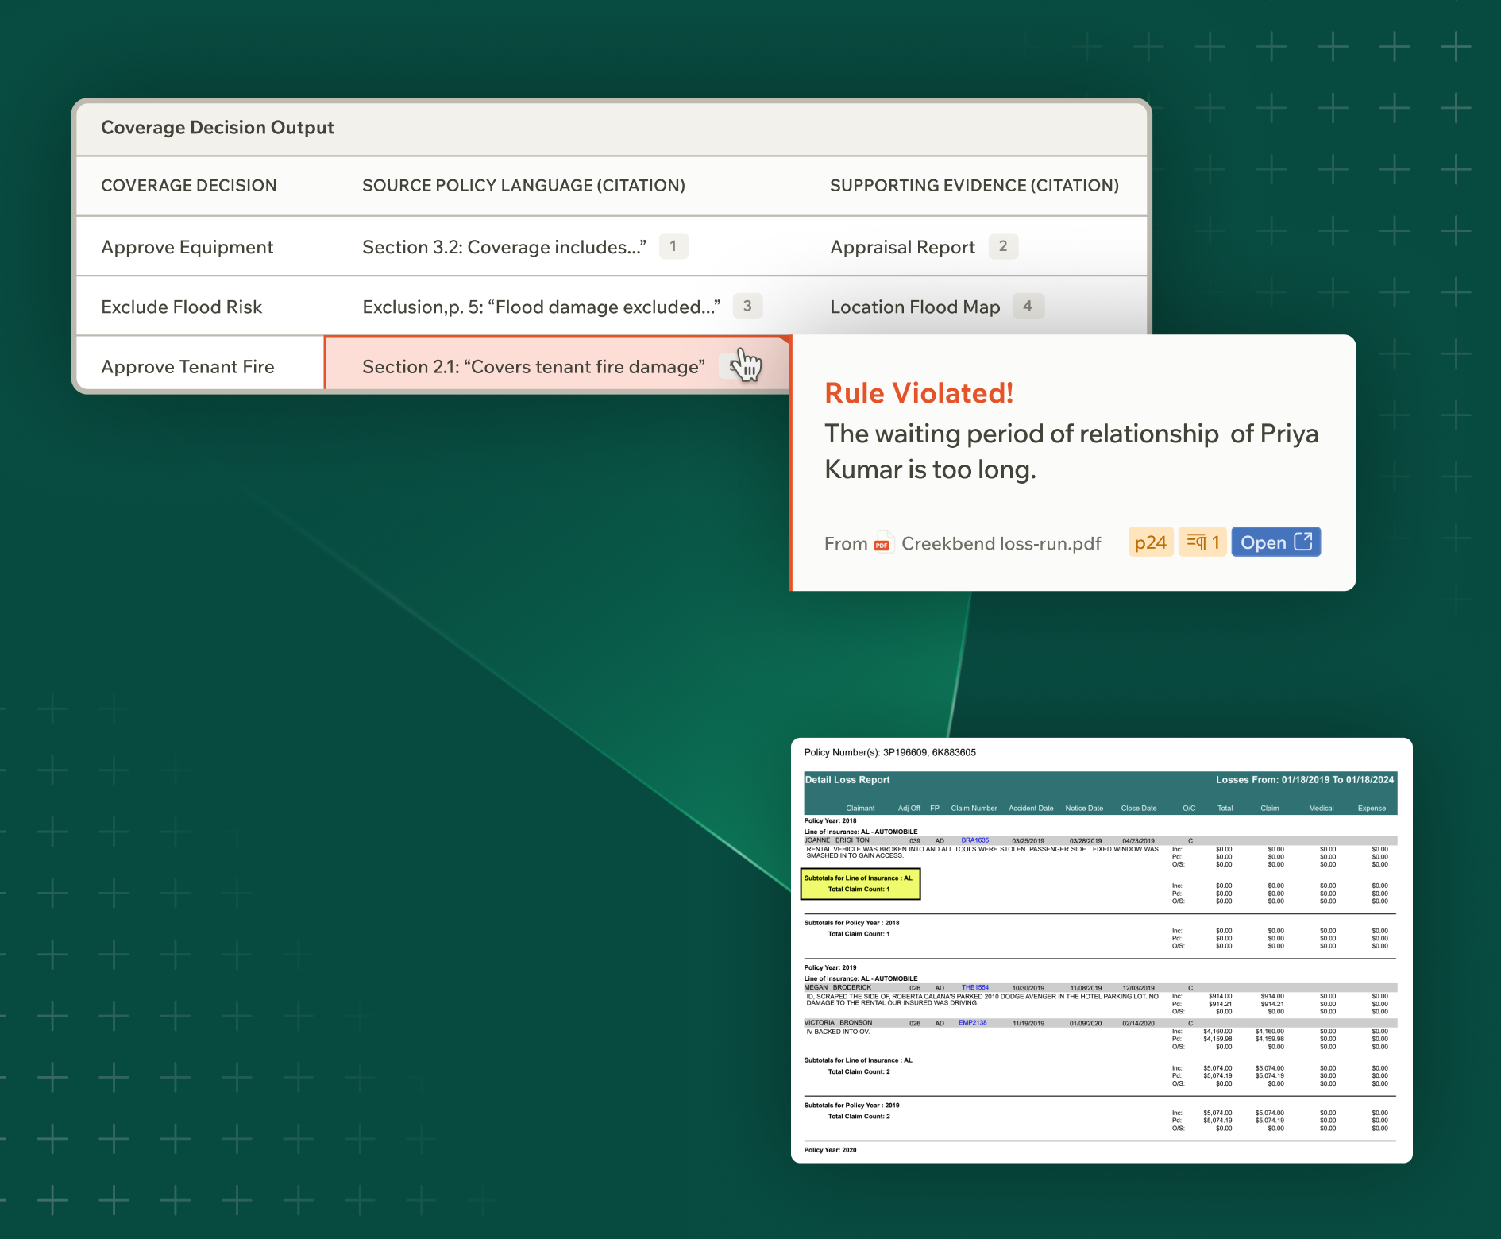Click citation badge 1 for Section 3.2
This screenshot has width=1501, height=1239.
pyautogui.click(x=673, y=246)
